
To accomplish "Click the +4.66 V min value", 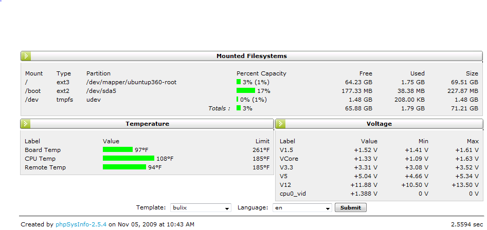I will click(x=417, y=176).
